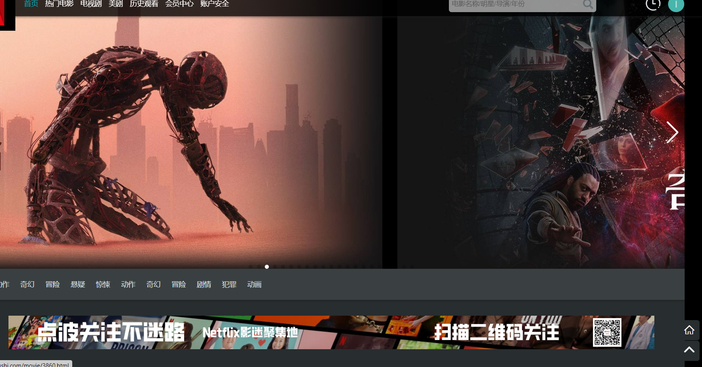The height and width of the screenshot is (367, 702).
Task: Select the 美剧 nav item
Action: [116, 4]
